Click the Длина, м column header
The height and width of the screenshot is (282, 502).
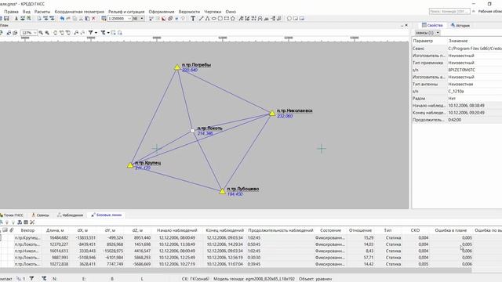pos(55,230)
